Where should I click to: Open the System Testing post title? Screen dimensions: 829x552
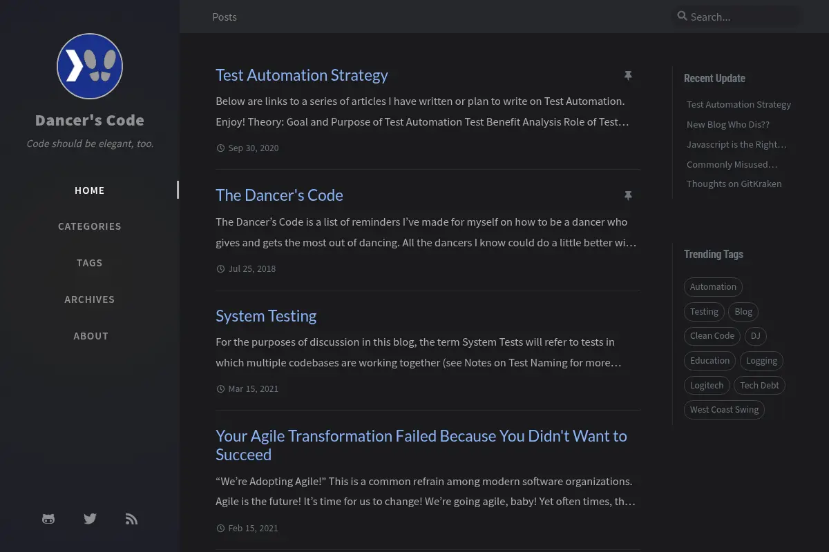[266, 316]
